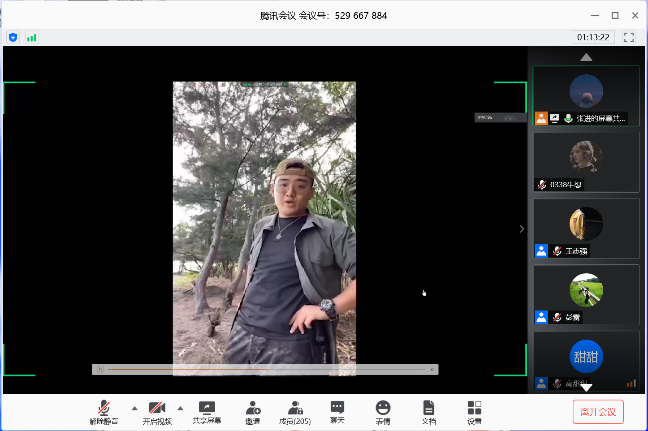This screenshot has width=648, height=431.
Task: Start sharing with 共享屏幕
Action: click(x=207, y=412)
